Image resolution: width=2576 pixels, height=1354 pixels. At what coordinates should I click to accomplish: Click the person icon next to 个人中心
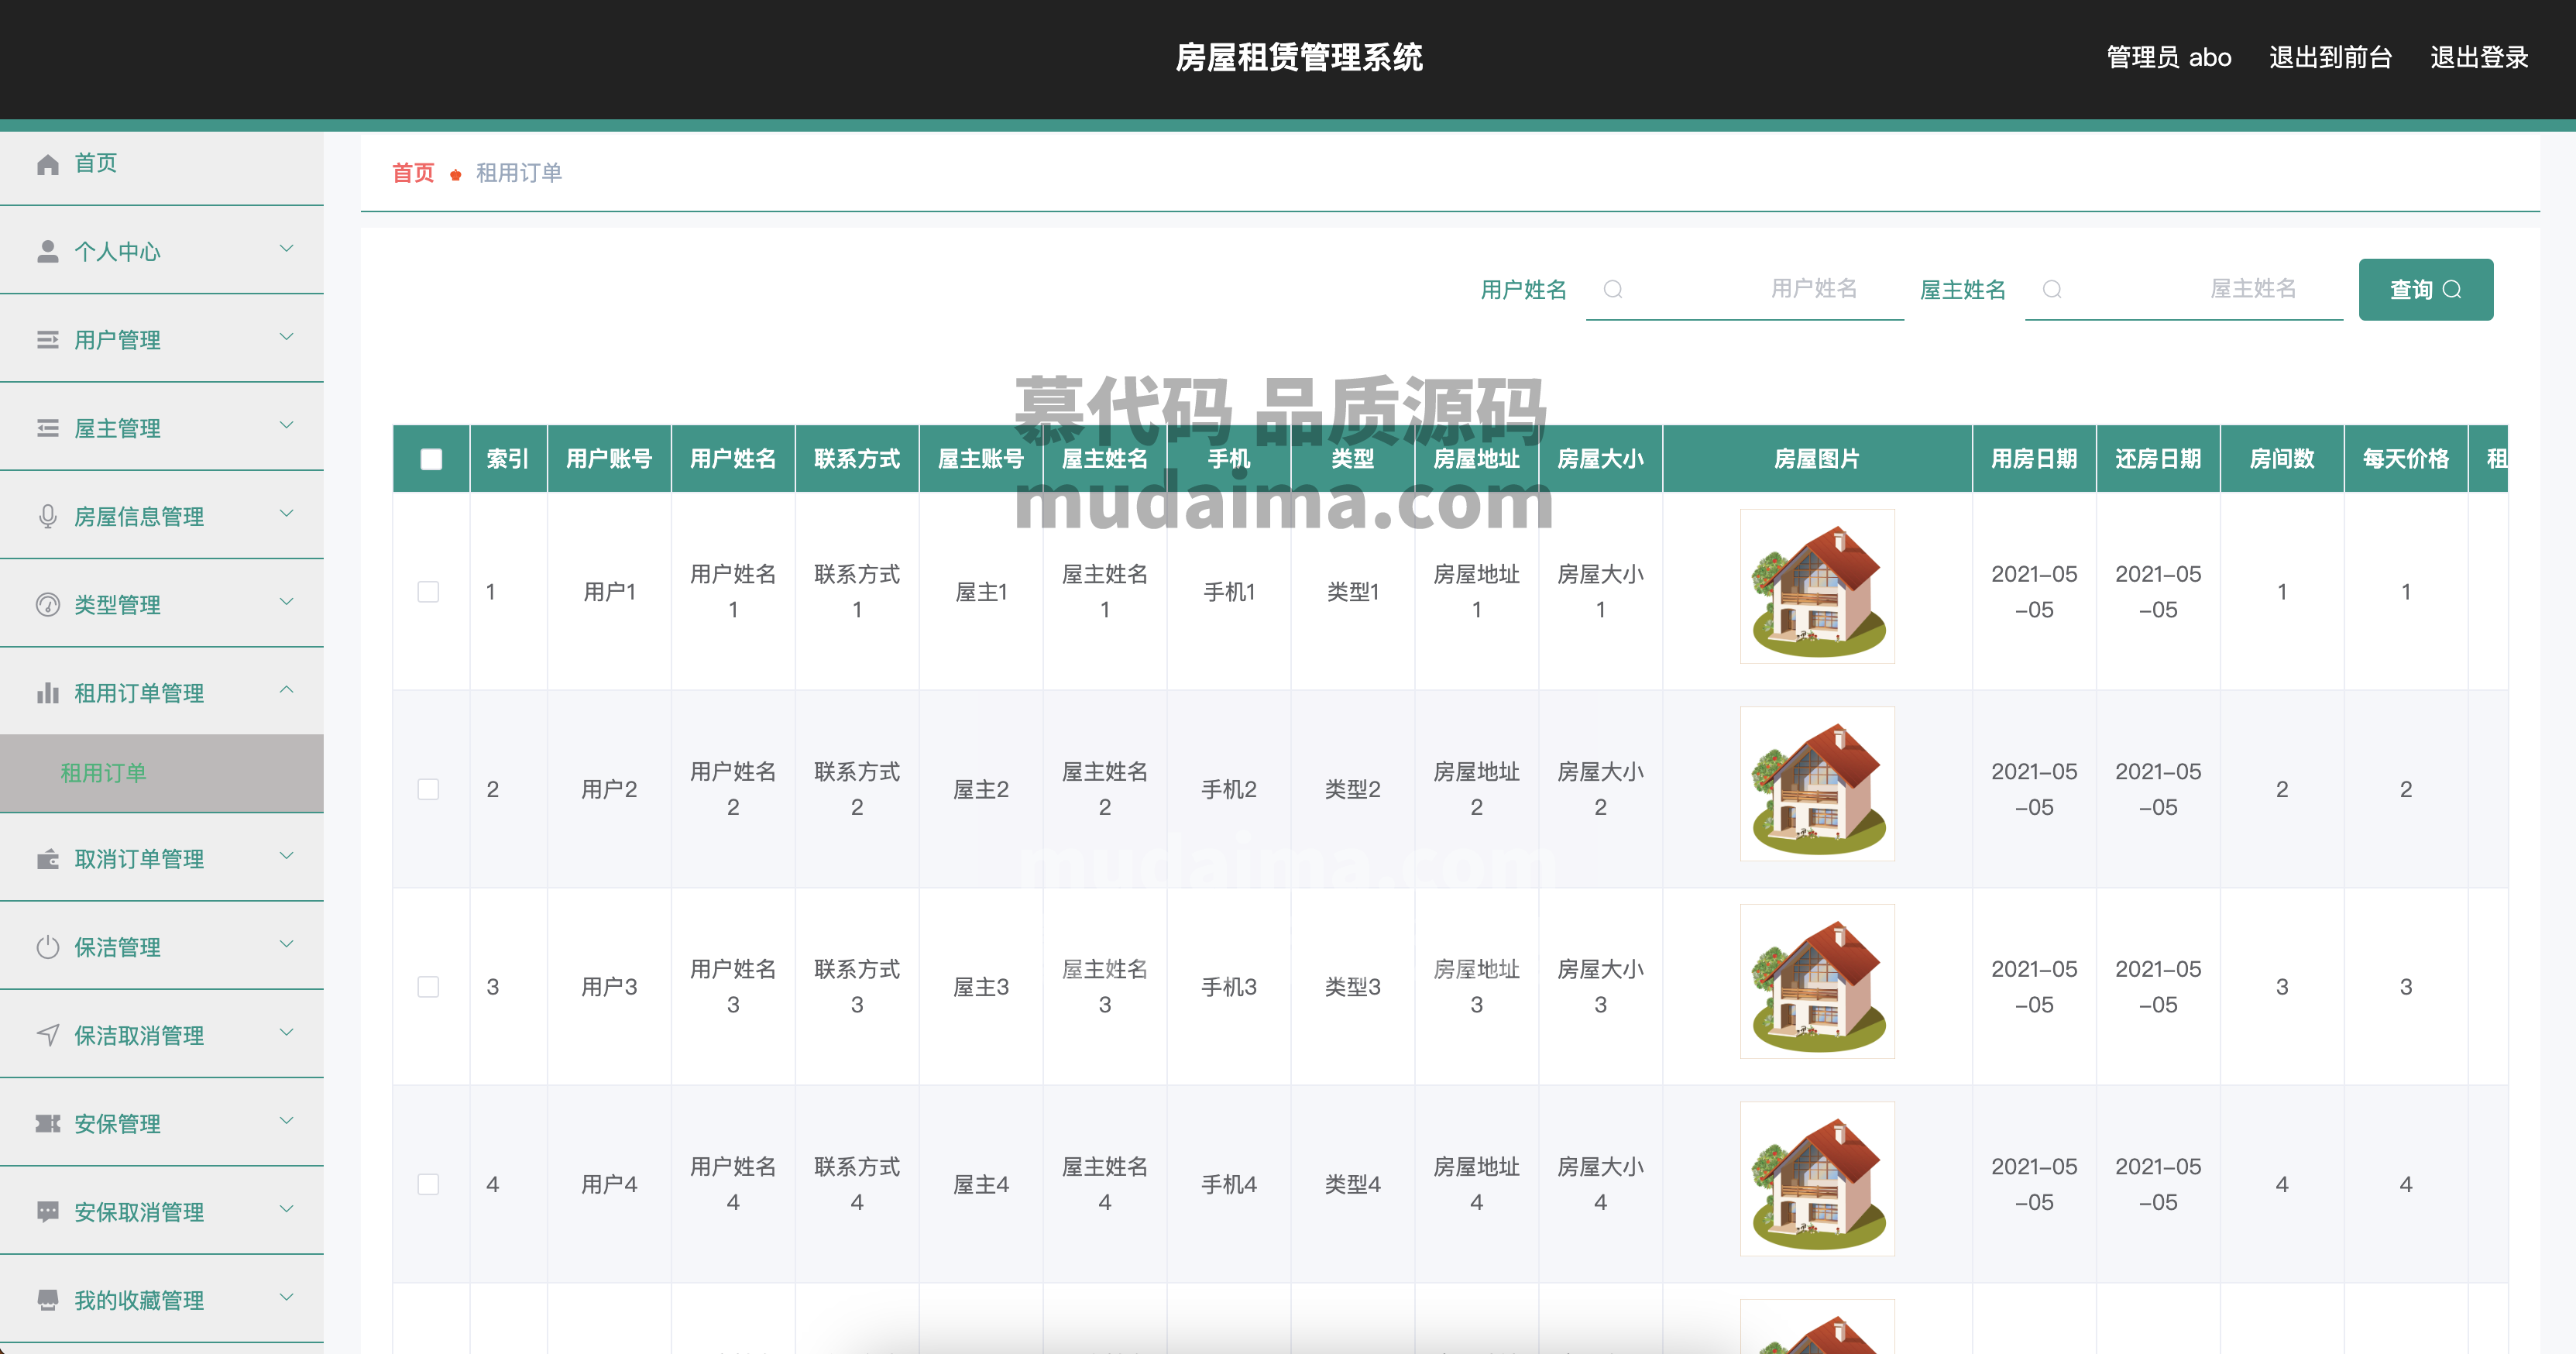click(47, 251)
